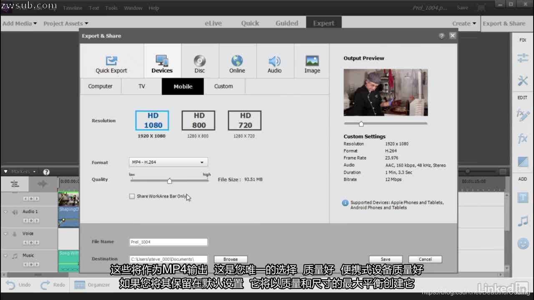534x300 pixels.
Task: Click the Voice track microphone icon
Action: 15,234
